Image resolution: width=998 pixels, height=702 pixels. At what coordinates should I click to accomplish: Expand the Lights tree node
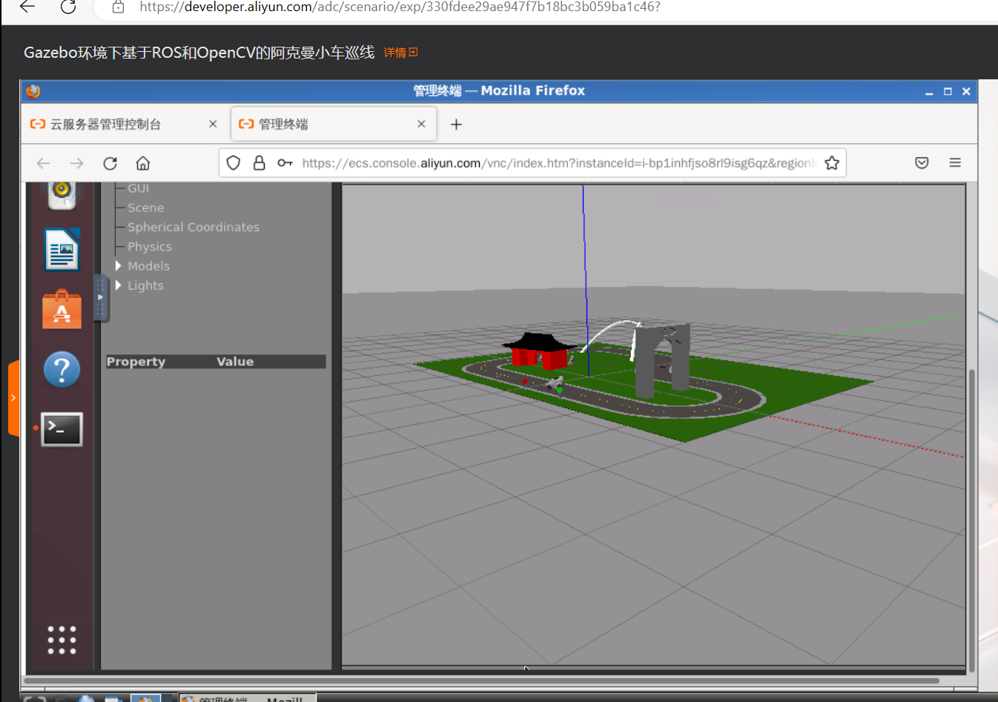tap(118, 285)
